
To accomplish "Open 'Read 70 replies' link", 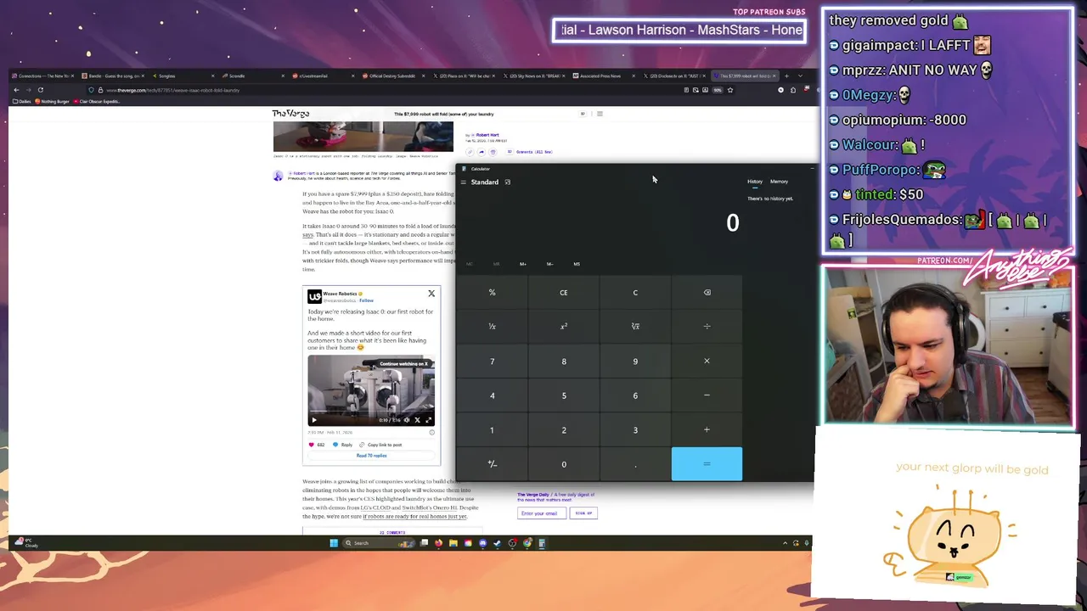I will pos(371,456).
